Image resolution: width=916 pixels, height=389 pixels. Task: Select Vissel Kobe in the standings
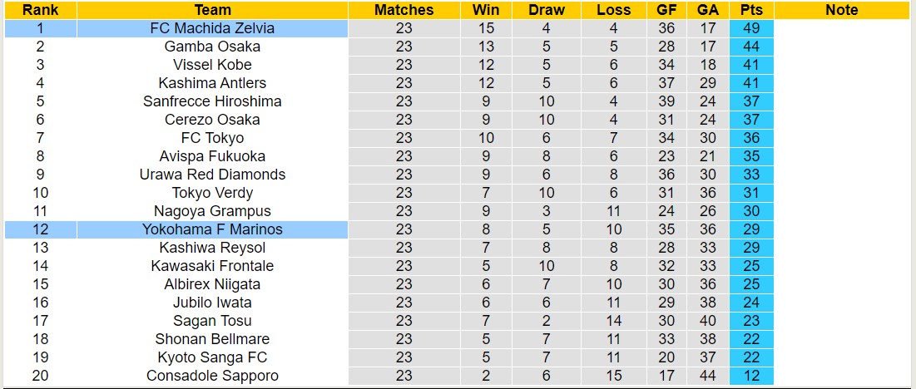[212, 65]
